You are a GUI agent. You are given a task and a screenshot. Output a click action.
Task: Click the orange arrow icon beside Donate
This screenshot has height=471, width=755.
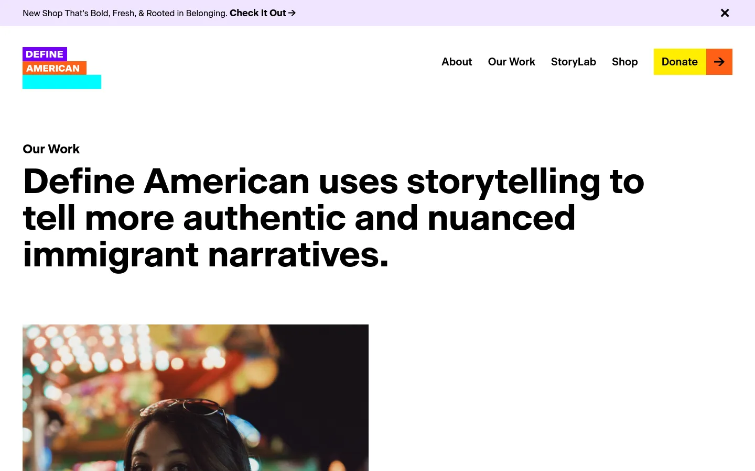(719, 62)
